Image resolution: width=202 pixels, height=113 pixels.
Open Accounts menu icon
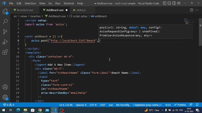[5, 87]
